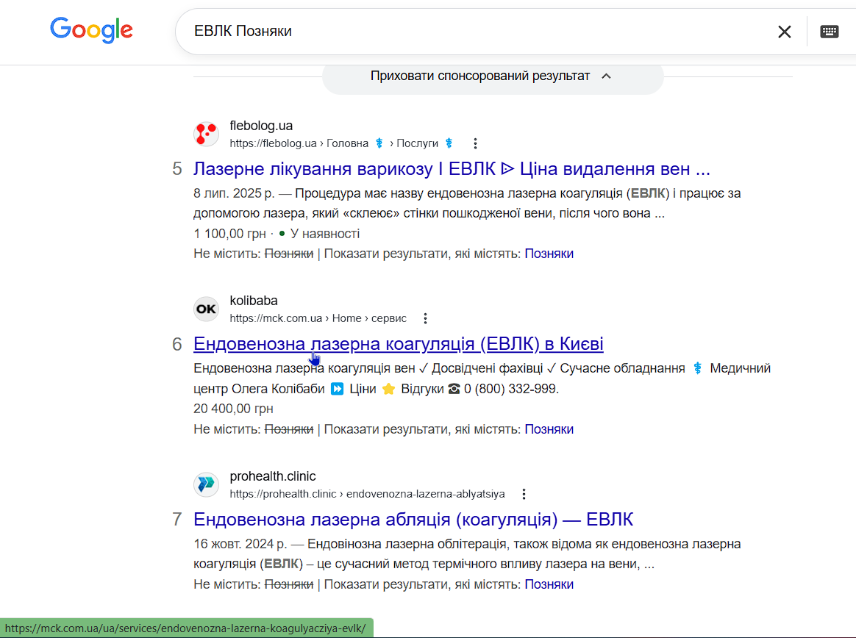856x638 pixels.
Task: Open more options for kolibaba result
Action: 424,319
